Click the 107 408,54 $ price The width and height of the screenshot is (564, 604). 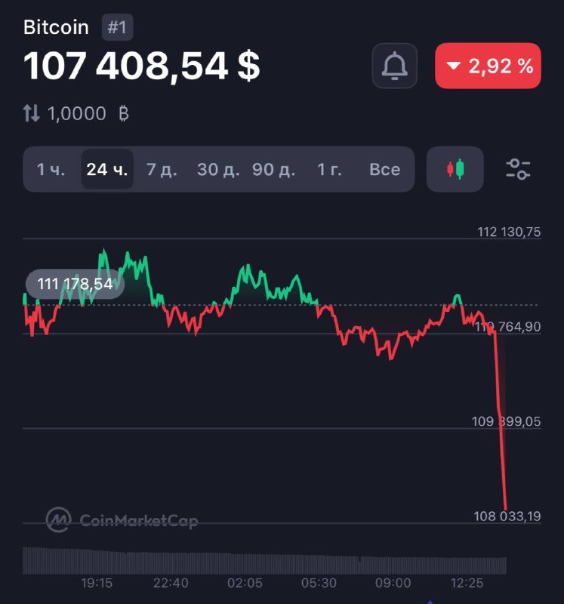141,66
